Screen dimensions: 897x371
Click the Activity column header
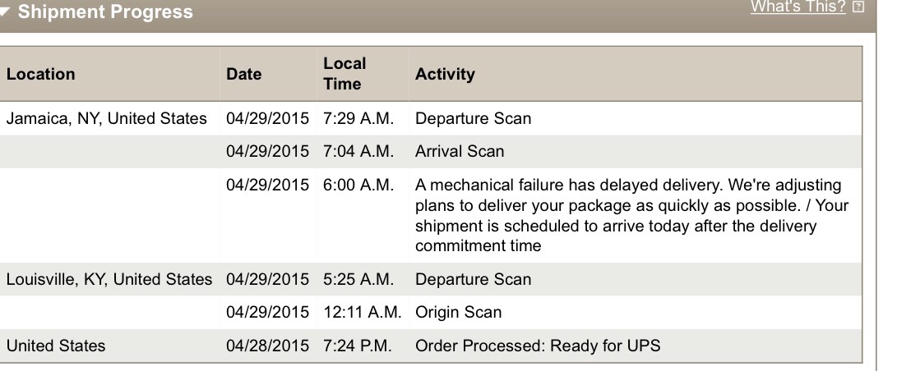445,74
